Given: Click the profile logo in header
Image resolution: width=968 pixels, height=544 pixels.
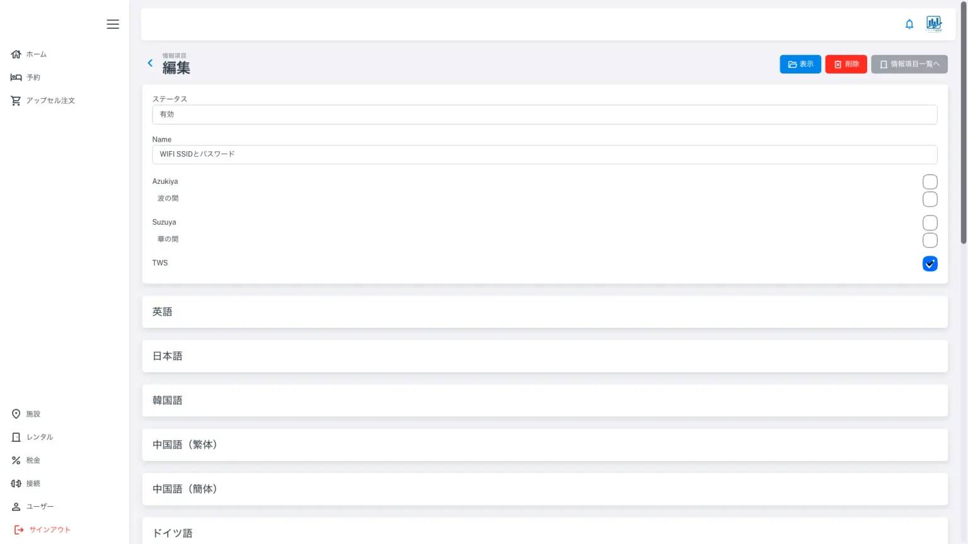Looking at the screenshot, I should pos(934,24).
